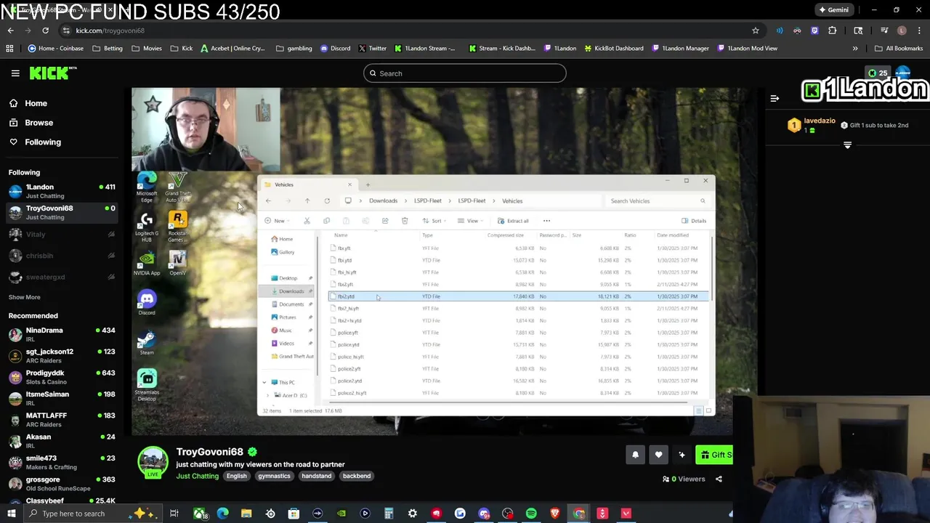Go back in browser
The image size is (930, 523).
(10, 31)
